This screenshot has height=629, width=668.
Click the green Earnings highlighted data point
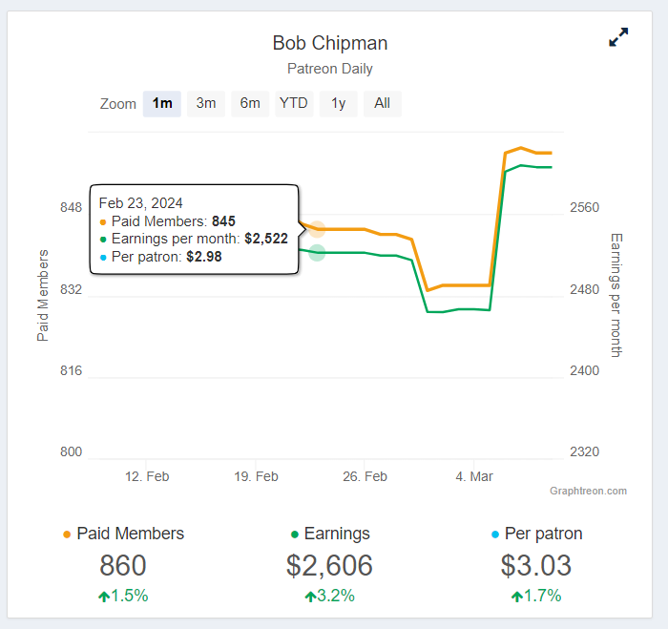pos(317,253)
